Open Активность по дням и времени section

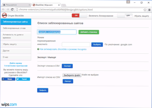(x=16, y=36)
